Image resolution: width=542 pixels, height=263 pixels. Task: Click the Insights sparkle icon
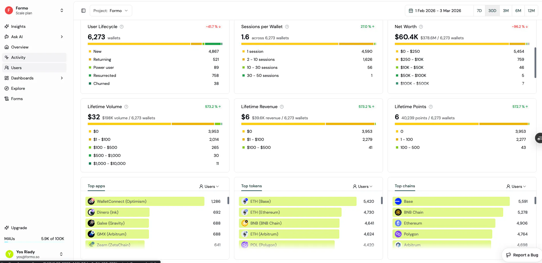7,26
